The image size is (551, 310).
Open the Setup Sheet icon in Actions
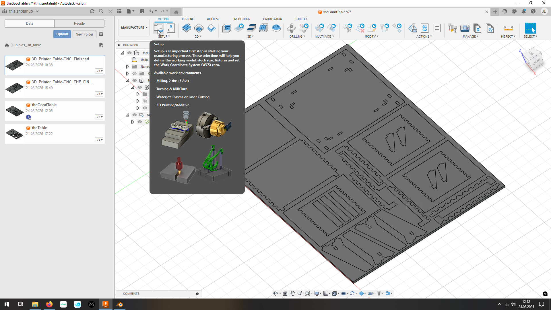point(437,28)
